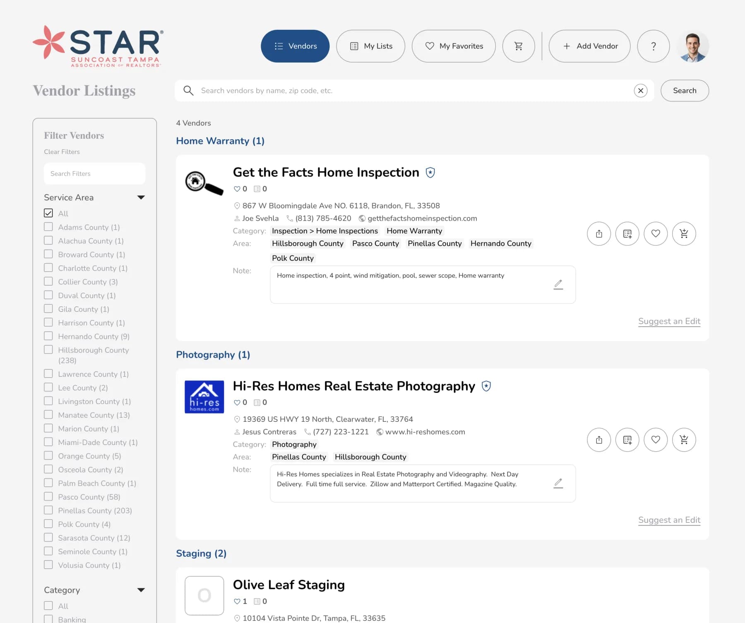Click heart count on Hi-Res Homes card
Image resolution: width=745 pixels, height=623 pixels.
tap(240, 402)
